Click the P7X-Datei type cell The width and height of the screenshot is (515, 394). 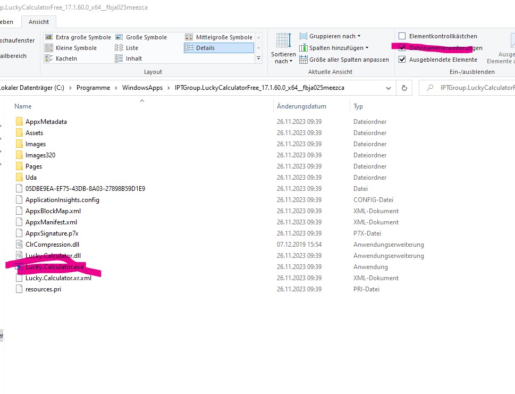pyautogui.click(x=367, y=233)
